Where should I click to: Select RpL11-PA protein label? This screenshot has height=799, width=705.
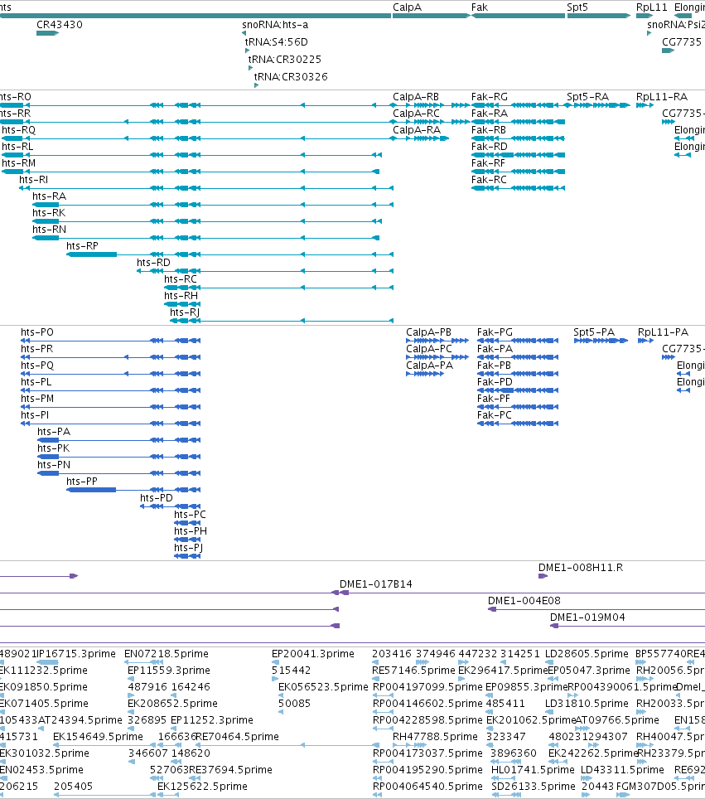tap(663, 332)
